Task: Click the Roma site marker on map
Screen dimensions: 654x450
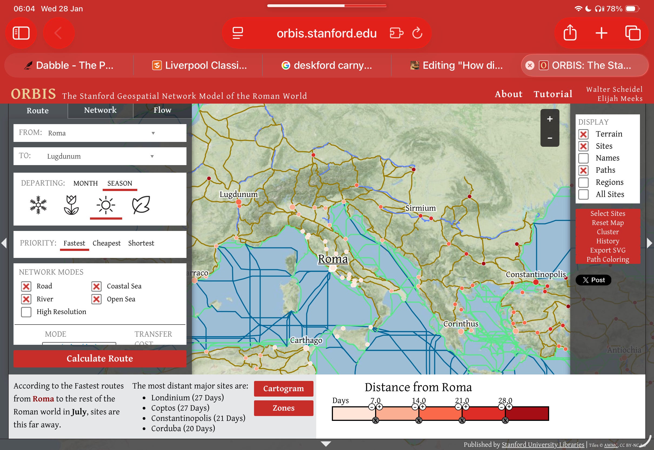Action: 333,268
